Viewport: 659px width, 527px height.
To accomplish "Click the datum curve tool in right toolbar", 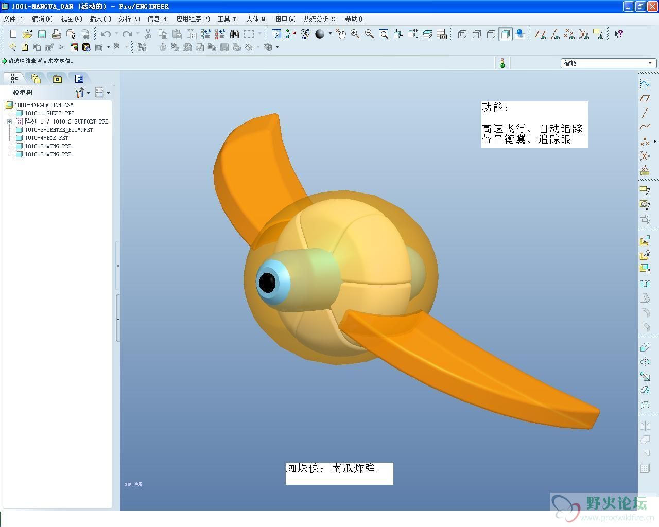I will (645, 127).
